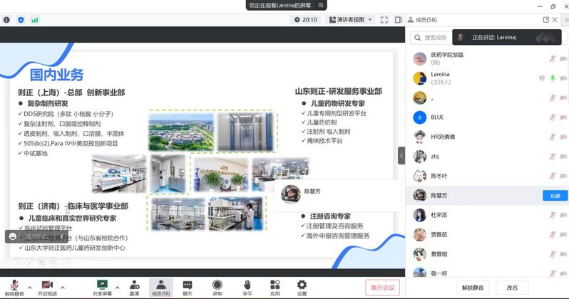
Task: Start 录制 recording
Action: tap(217, 288)
